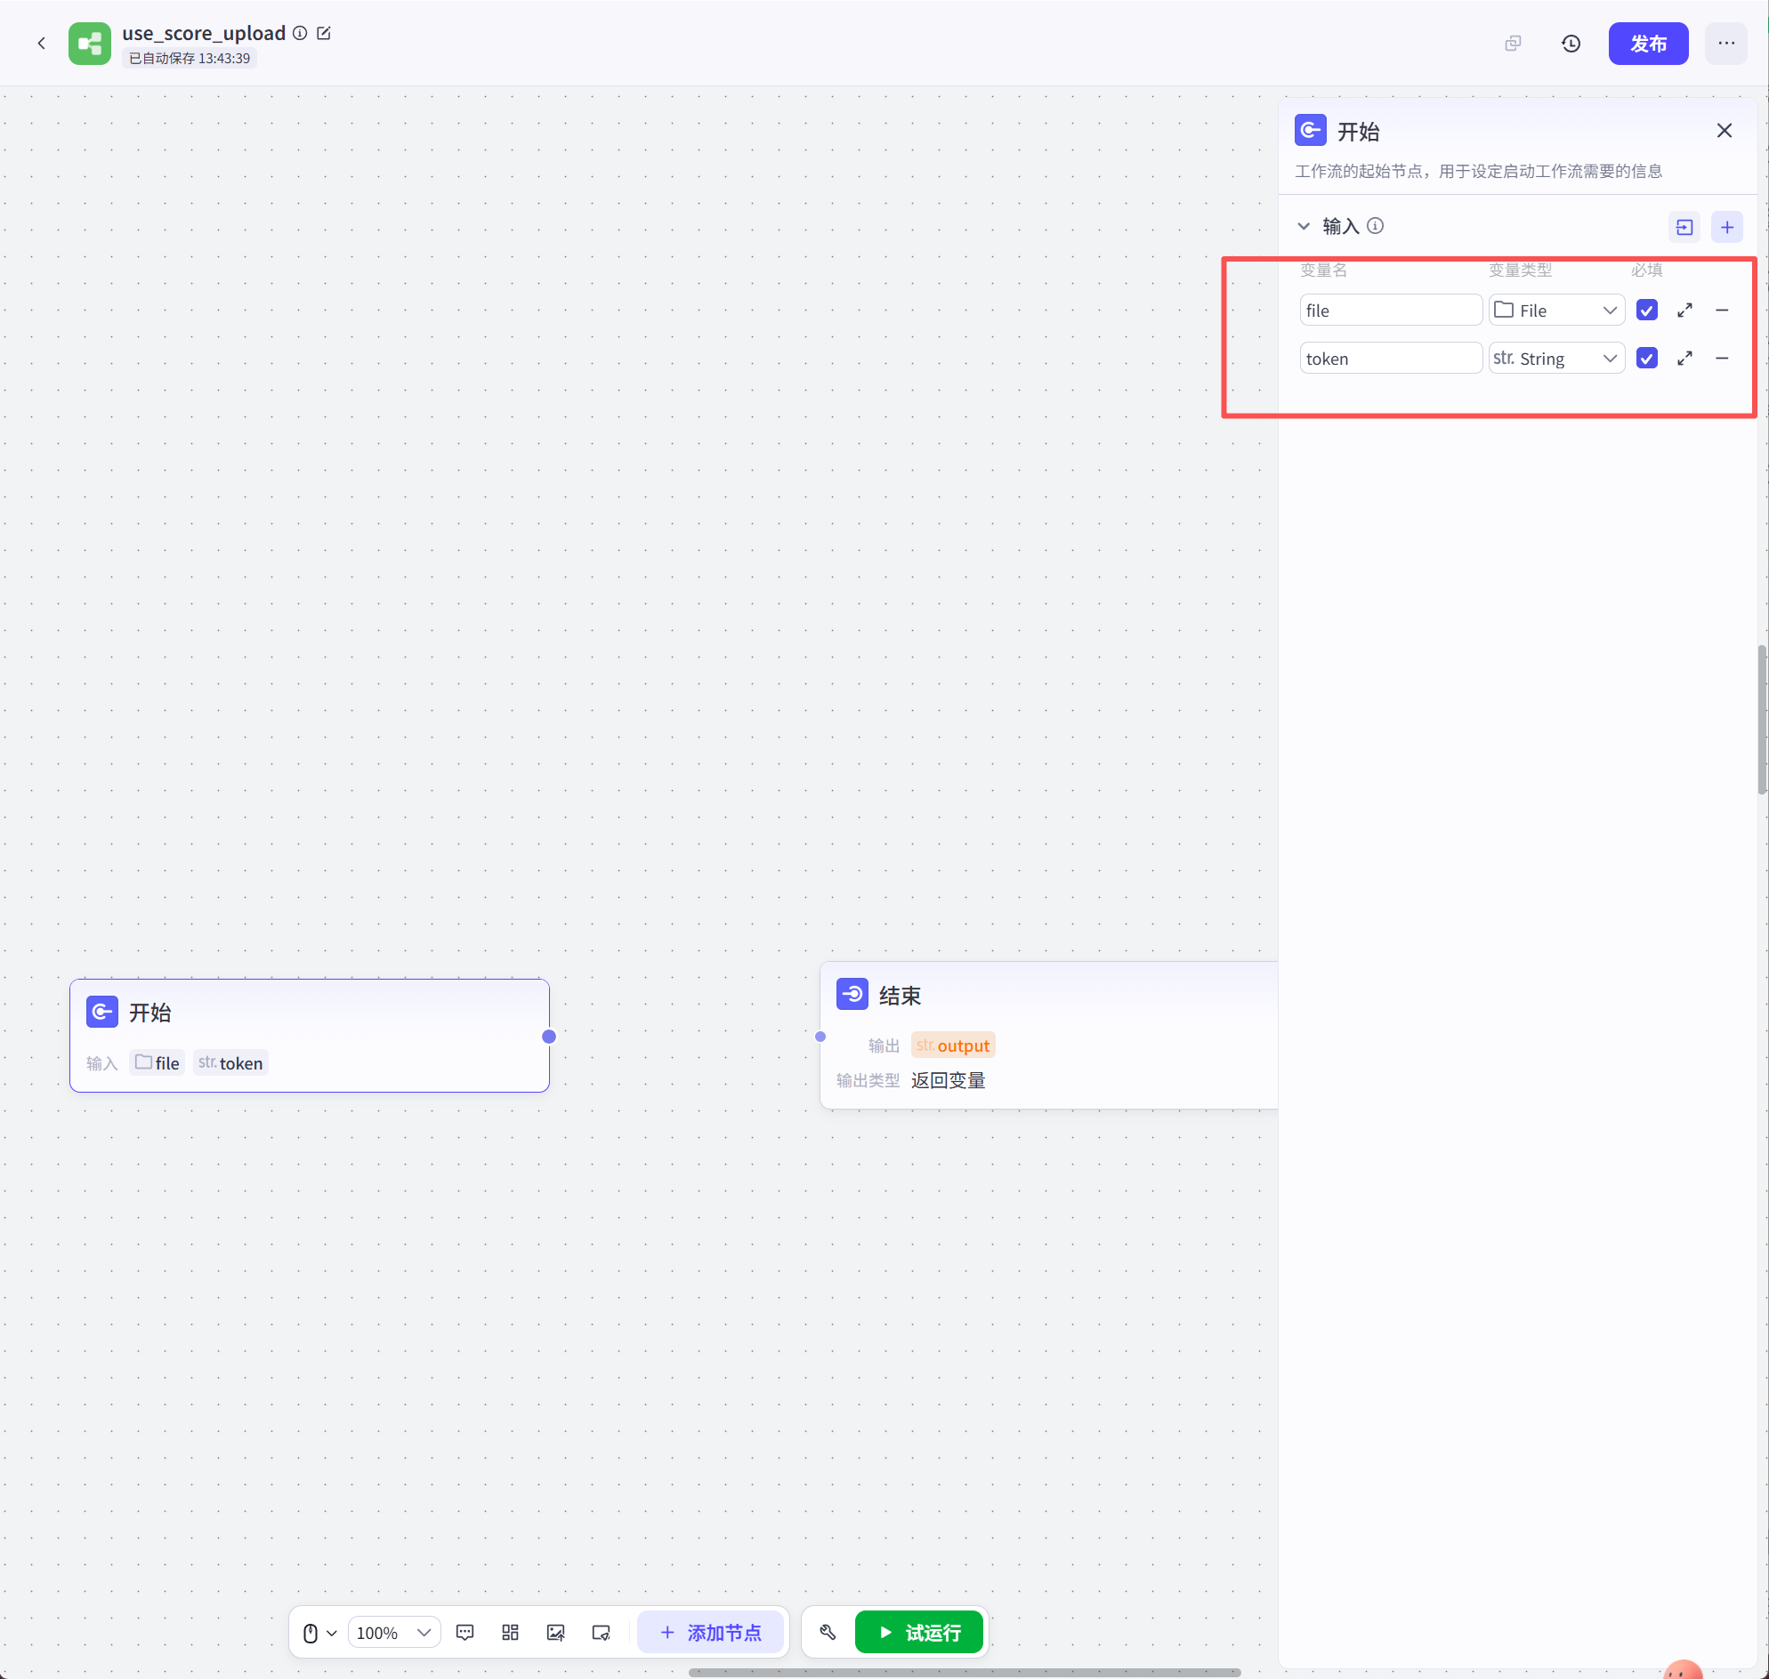Uncheck the required checkbox for token
The width and height of the screenshot is (1769, 1679).
coord(1646,358)
